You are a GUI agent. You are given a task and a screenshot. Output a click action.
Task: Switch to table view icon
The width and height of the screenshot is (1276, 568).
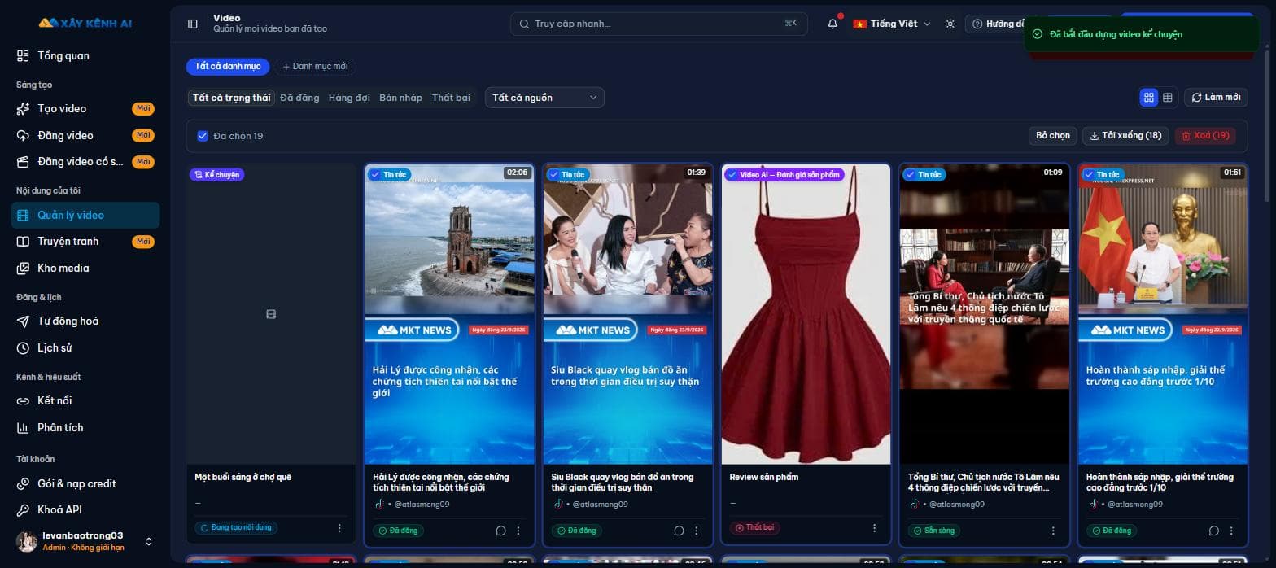[1168, 97]
